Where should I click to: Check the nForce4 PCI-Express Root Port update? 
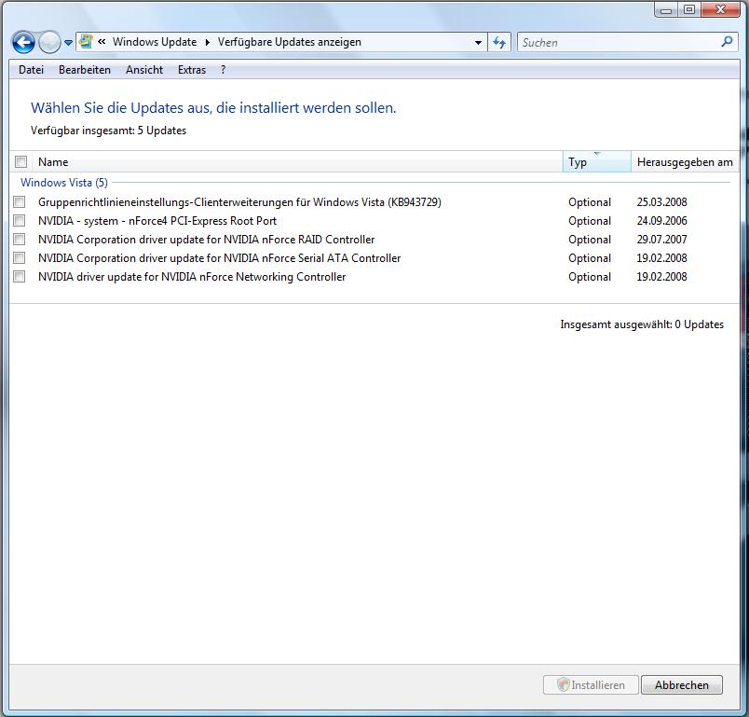(20, 220)
